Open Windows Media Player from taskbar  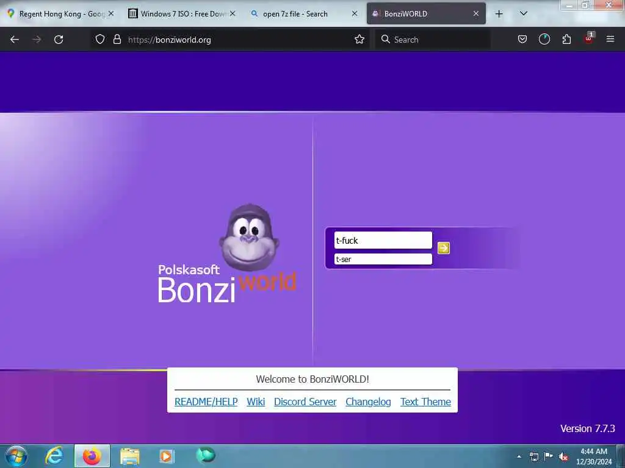(x=167, y=456)
